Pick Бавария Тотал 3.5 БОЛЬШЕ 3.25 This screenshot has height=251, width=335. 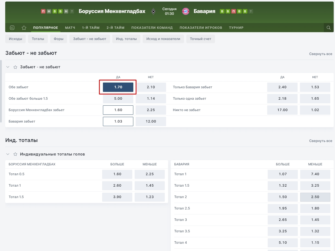pos(283,231)
